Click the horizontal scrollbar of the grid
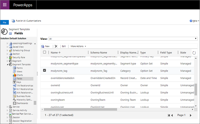Screen dimensions: 200x124 click(x=81, y=109)
